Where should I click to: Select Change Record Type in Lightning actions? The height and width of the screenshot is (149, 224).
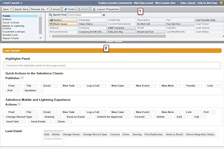click(21, 117)
